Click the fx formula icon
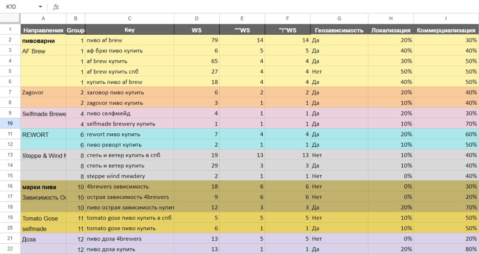Screen dimensions: 479x254 55,7
